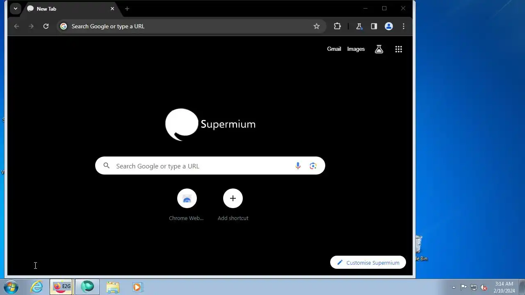Open the Google apps grid
525x295 pixels.
(x=399, y=49)
